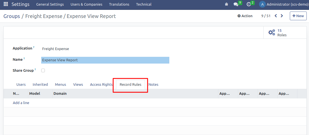The height and width of the screenshot is (135, 309).
Task: Switch to the Views tab
Action: pyautogui.click(x=78, y=84)
